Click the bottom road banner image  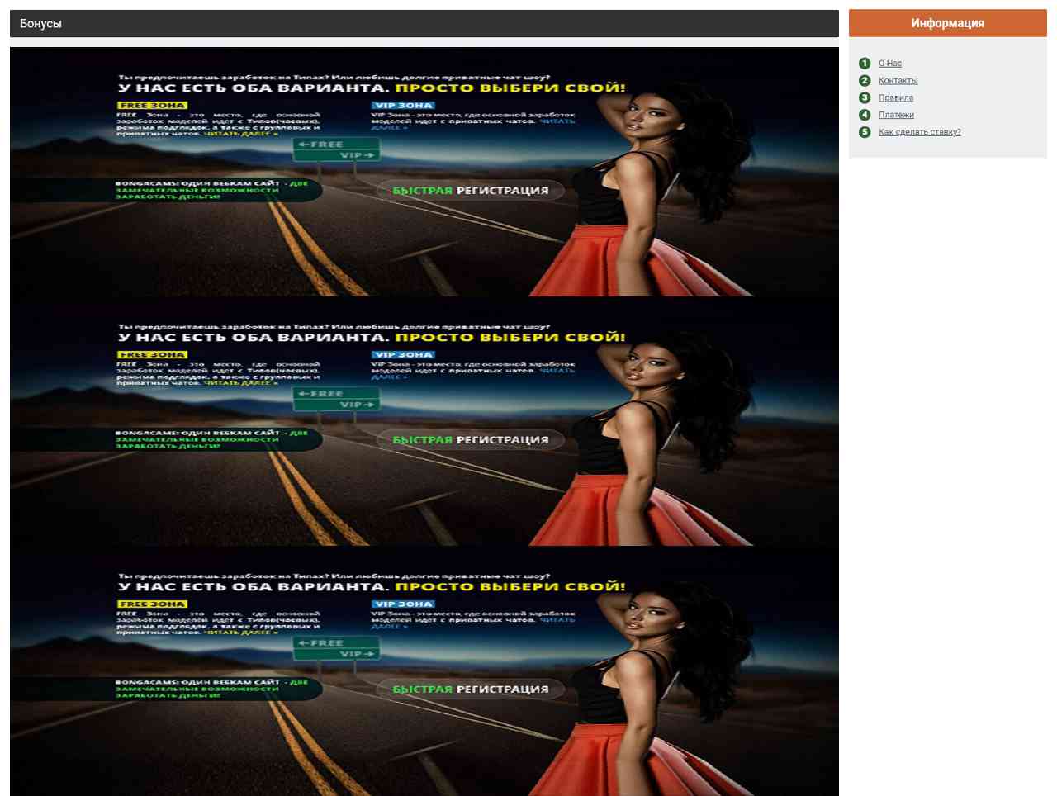(424, 670)
